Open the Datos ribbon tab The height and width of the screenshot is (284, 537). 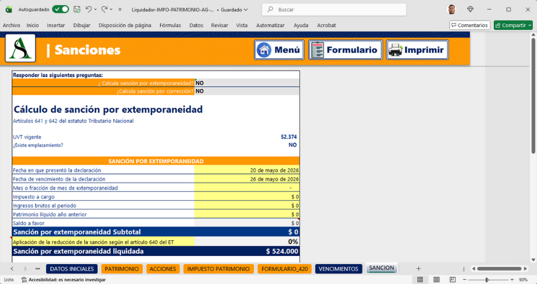point(196,25)
